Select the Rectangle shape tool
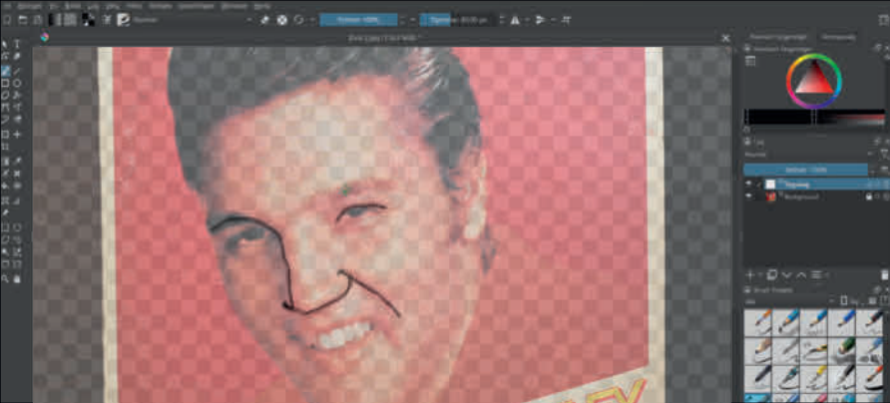 [x=6, y=84]
